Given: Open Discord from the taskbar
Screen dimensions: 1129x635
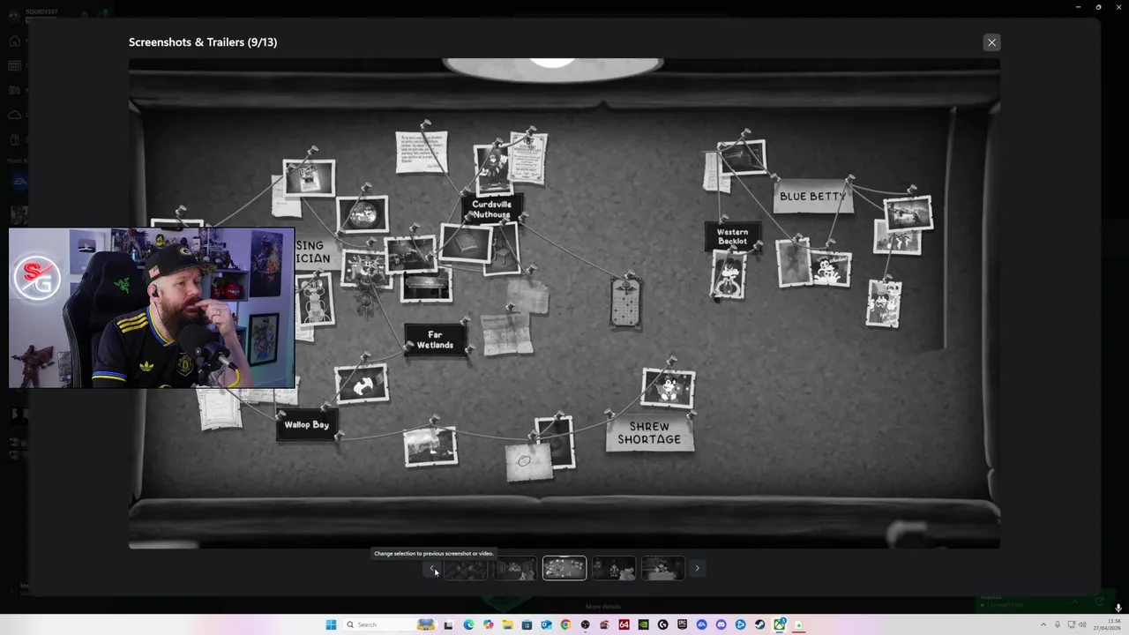Looking at the screenshot, I should click(721, 624).
